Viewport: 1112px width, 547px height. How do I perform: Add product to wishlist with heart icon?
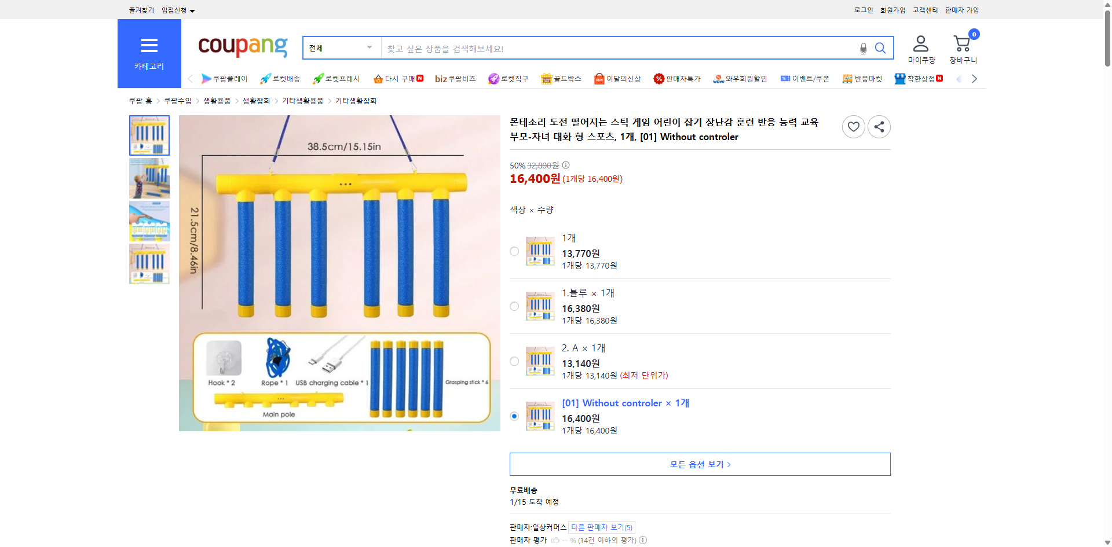click(853, 126)
